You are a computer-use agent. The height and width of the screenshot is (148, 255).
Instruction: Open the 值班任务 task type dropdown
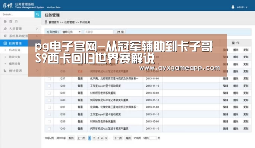pyautogui.click(x=72, y=32)
